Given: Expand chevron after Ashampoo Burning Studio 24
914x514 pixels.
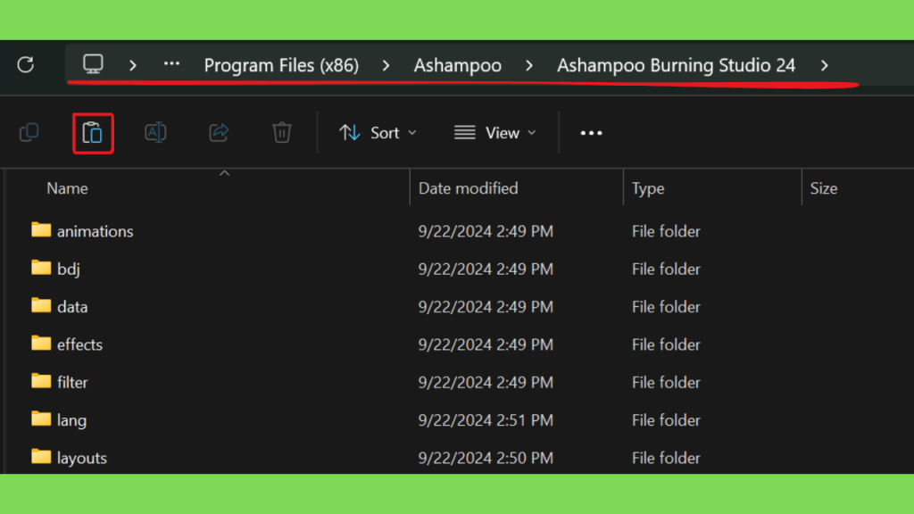Looking at the screenshot, I should [824, 65].
